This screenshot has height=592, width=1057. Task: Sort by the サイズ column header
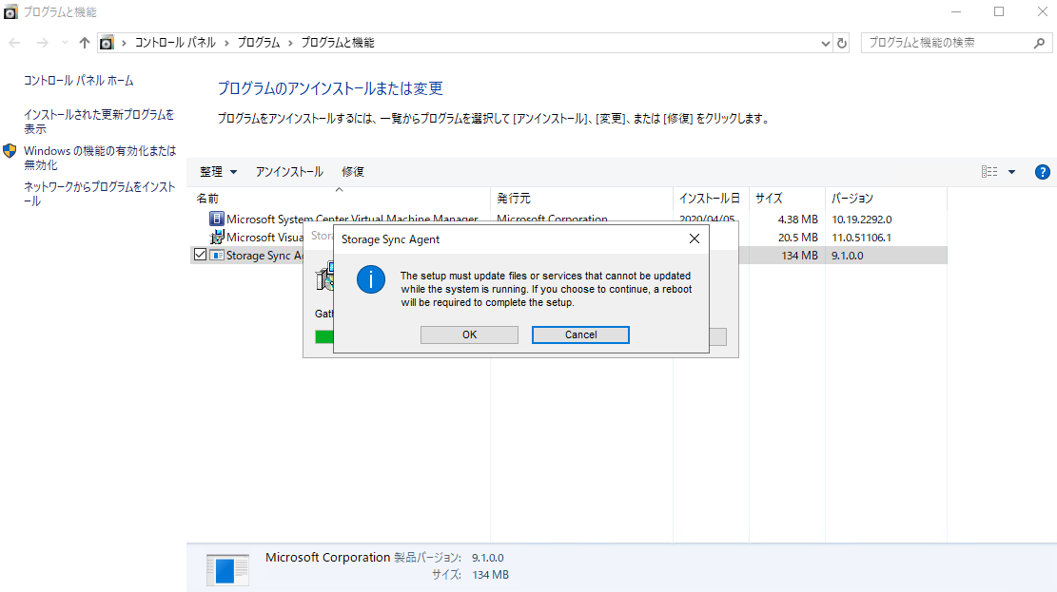tap(788, 198)
